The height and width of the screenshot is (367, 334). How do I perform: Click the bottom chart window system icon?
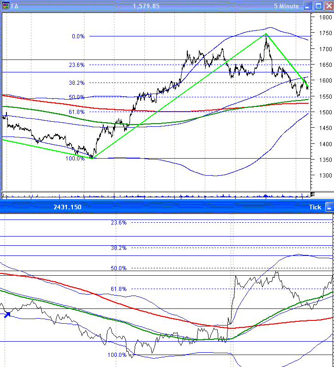pyautogui.click(x=5, y=207)
